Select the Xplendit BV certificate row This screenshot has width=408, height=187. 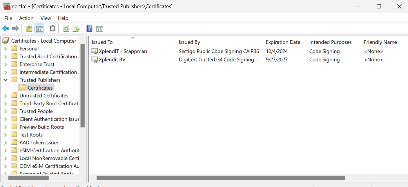(112, 60)
